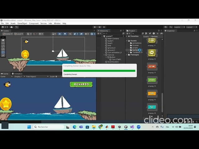The width and height of the screenshot is (199, 149).
Task: Select the pngegg_12 envelope sprite thumbnail
Action: point(152,53)
